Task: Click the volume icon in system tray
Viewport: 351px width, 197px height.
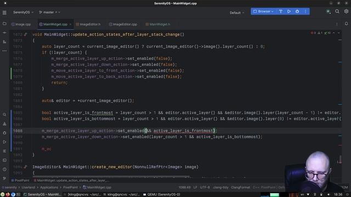Action: [x=329, y=195]
